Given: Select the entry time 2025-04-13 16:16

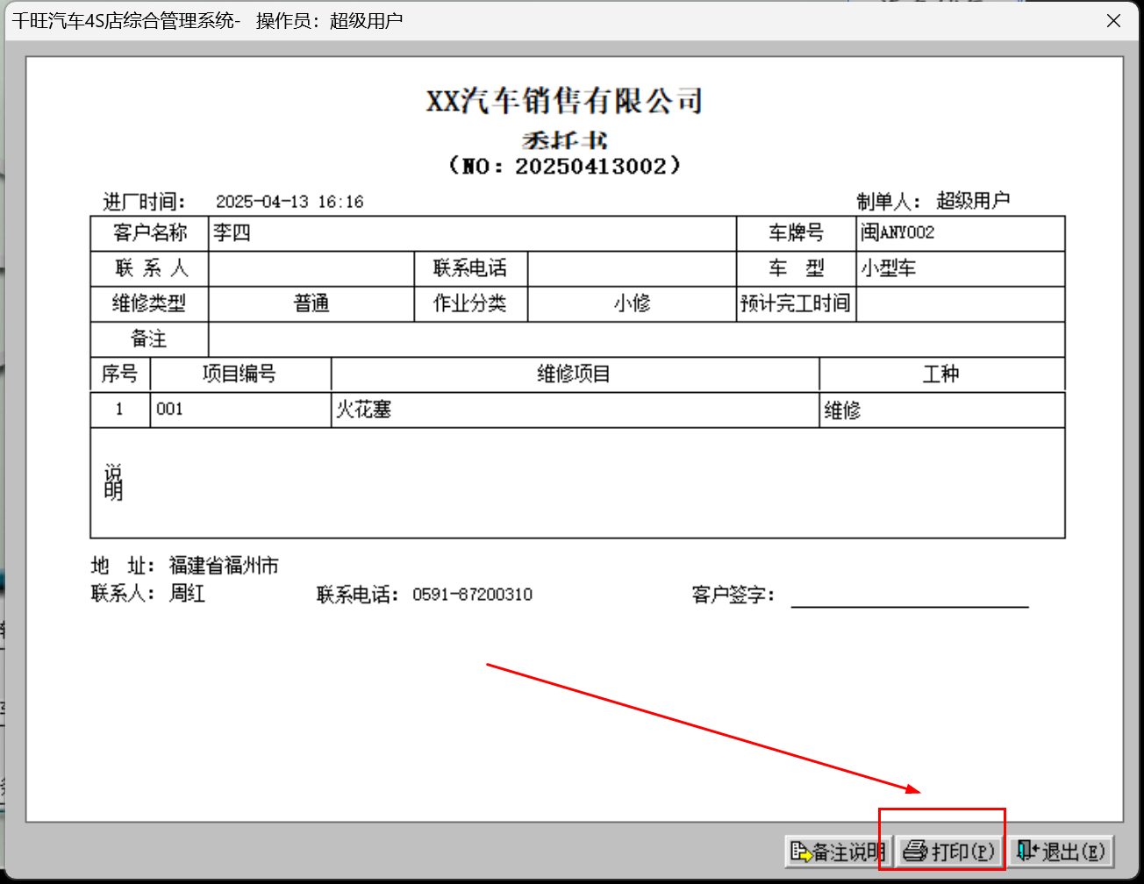Looking at the screenshot, I should (290, 202).
